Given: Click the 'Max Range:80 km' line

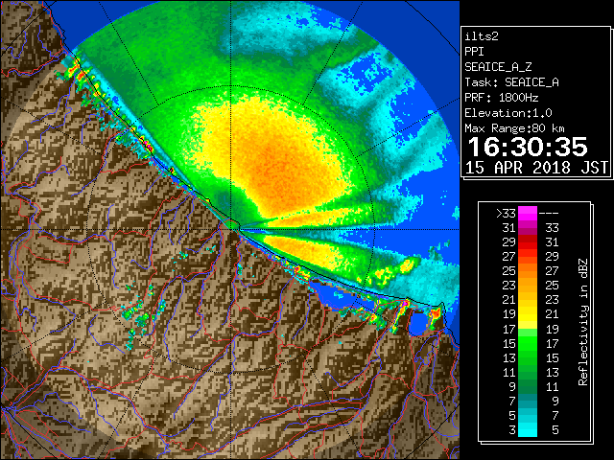Looking at the screenshot, I should pos(514,128).
